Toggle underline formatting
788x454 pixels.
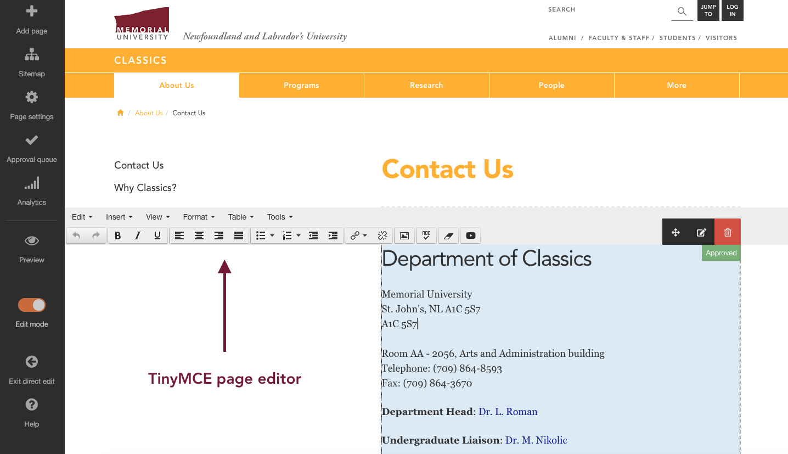tap(157, 236)
